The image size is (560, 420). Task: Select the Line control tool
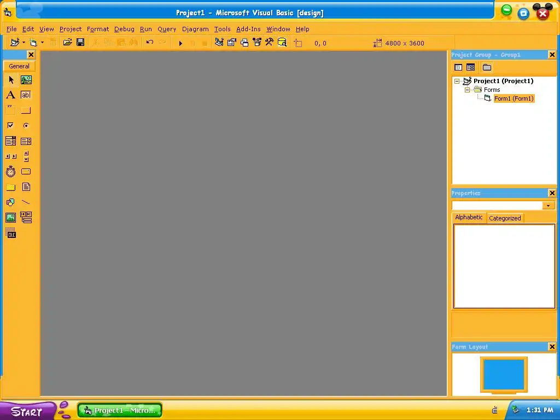(26, 202)
